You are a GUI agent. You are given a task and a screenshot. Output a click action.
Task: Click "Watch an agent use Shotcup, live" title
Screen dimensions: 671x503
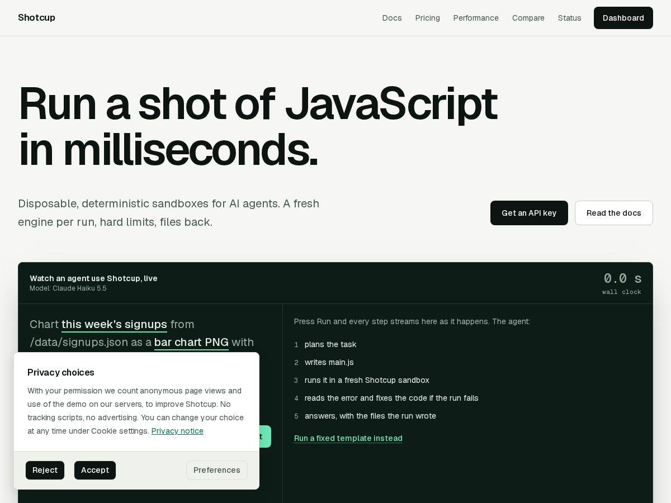[x=93, y=278]
